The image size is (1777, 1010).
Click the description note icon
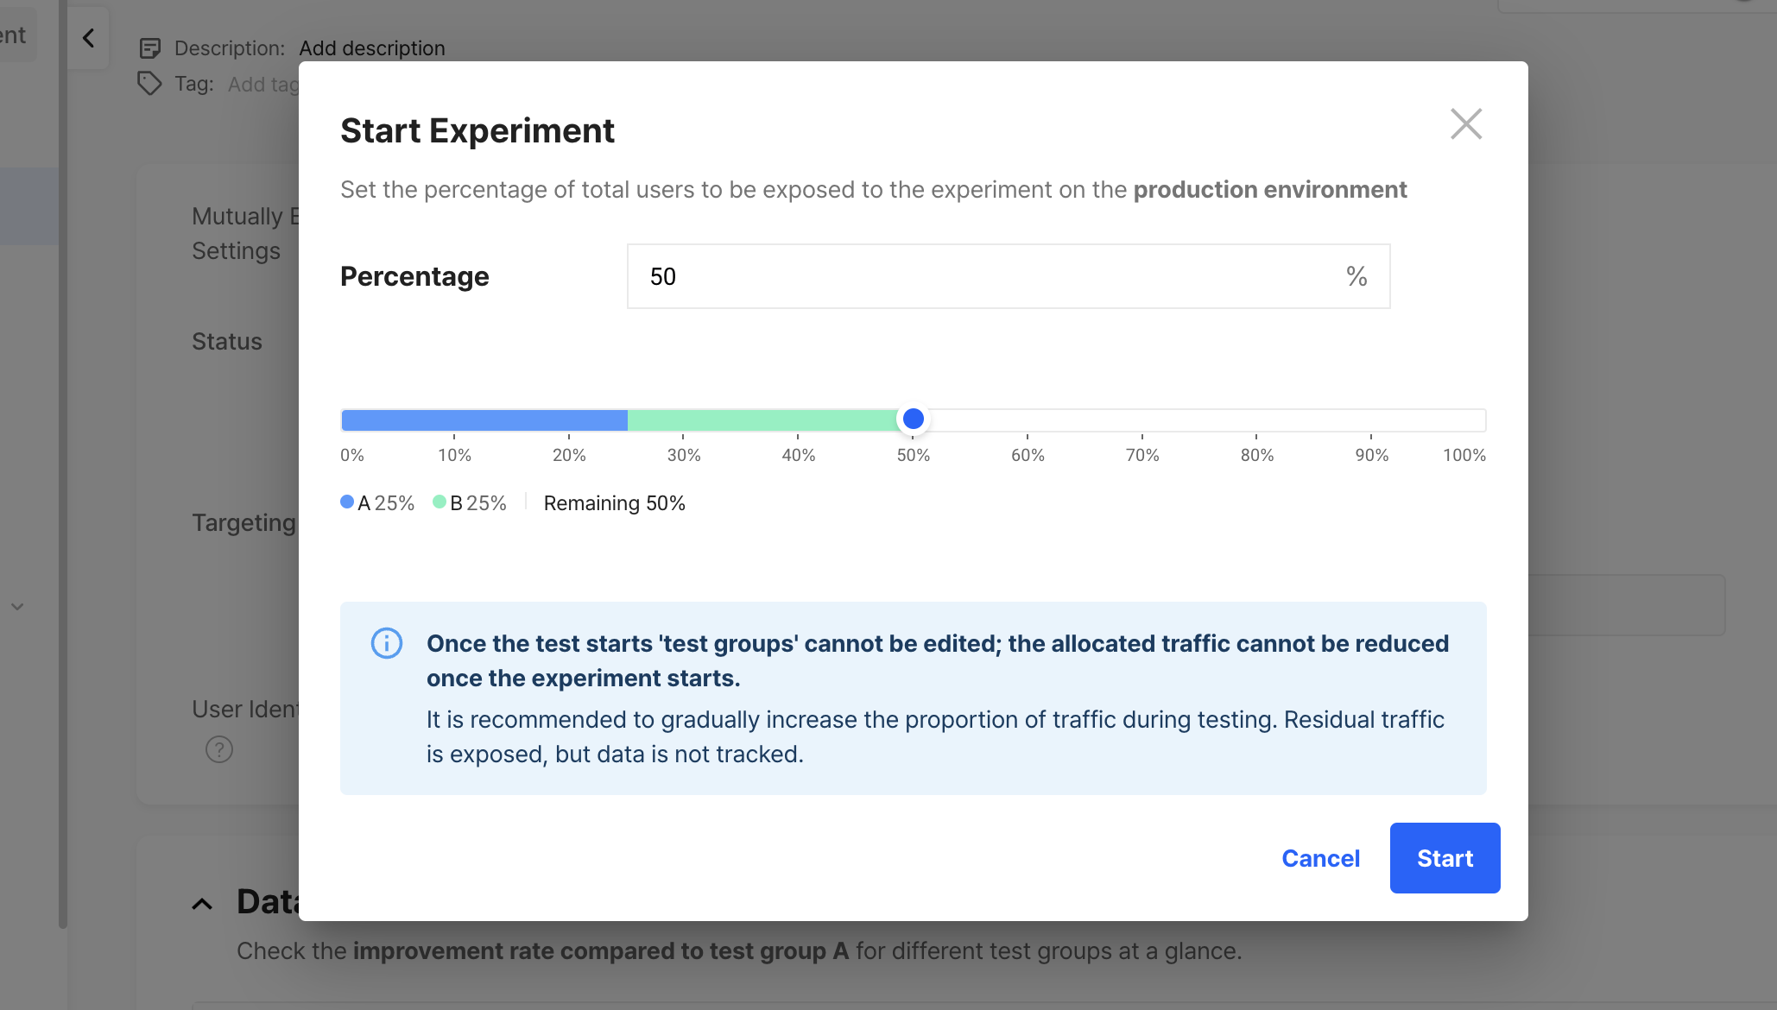tap(150, 48)
